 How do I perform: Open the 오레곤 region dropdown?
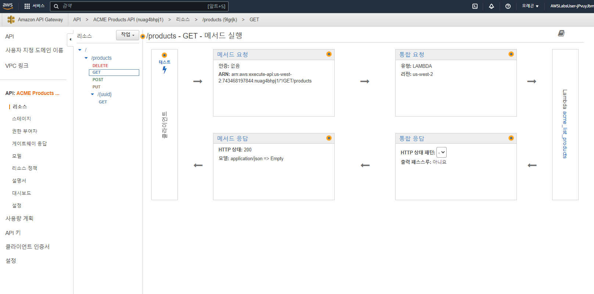(530, 6)
